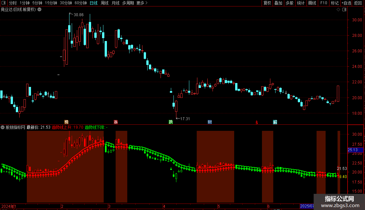Click the 榜 event marker icon
Screen dimensions: 365x210
pos(66,122)
